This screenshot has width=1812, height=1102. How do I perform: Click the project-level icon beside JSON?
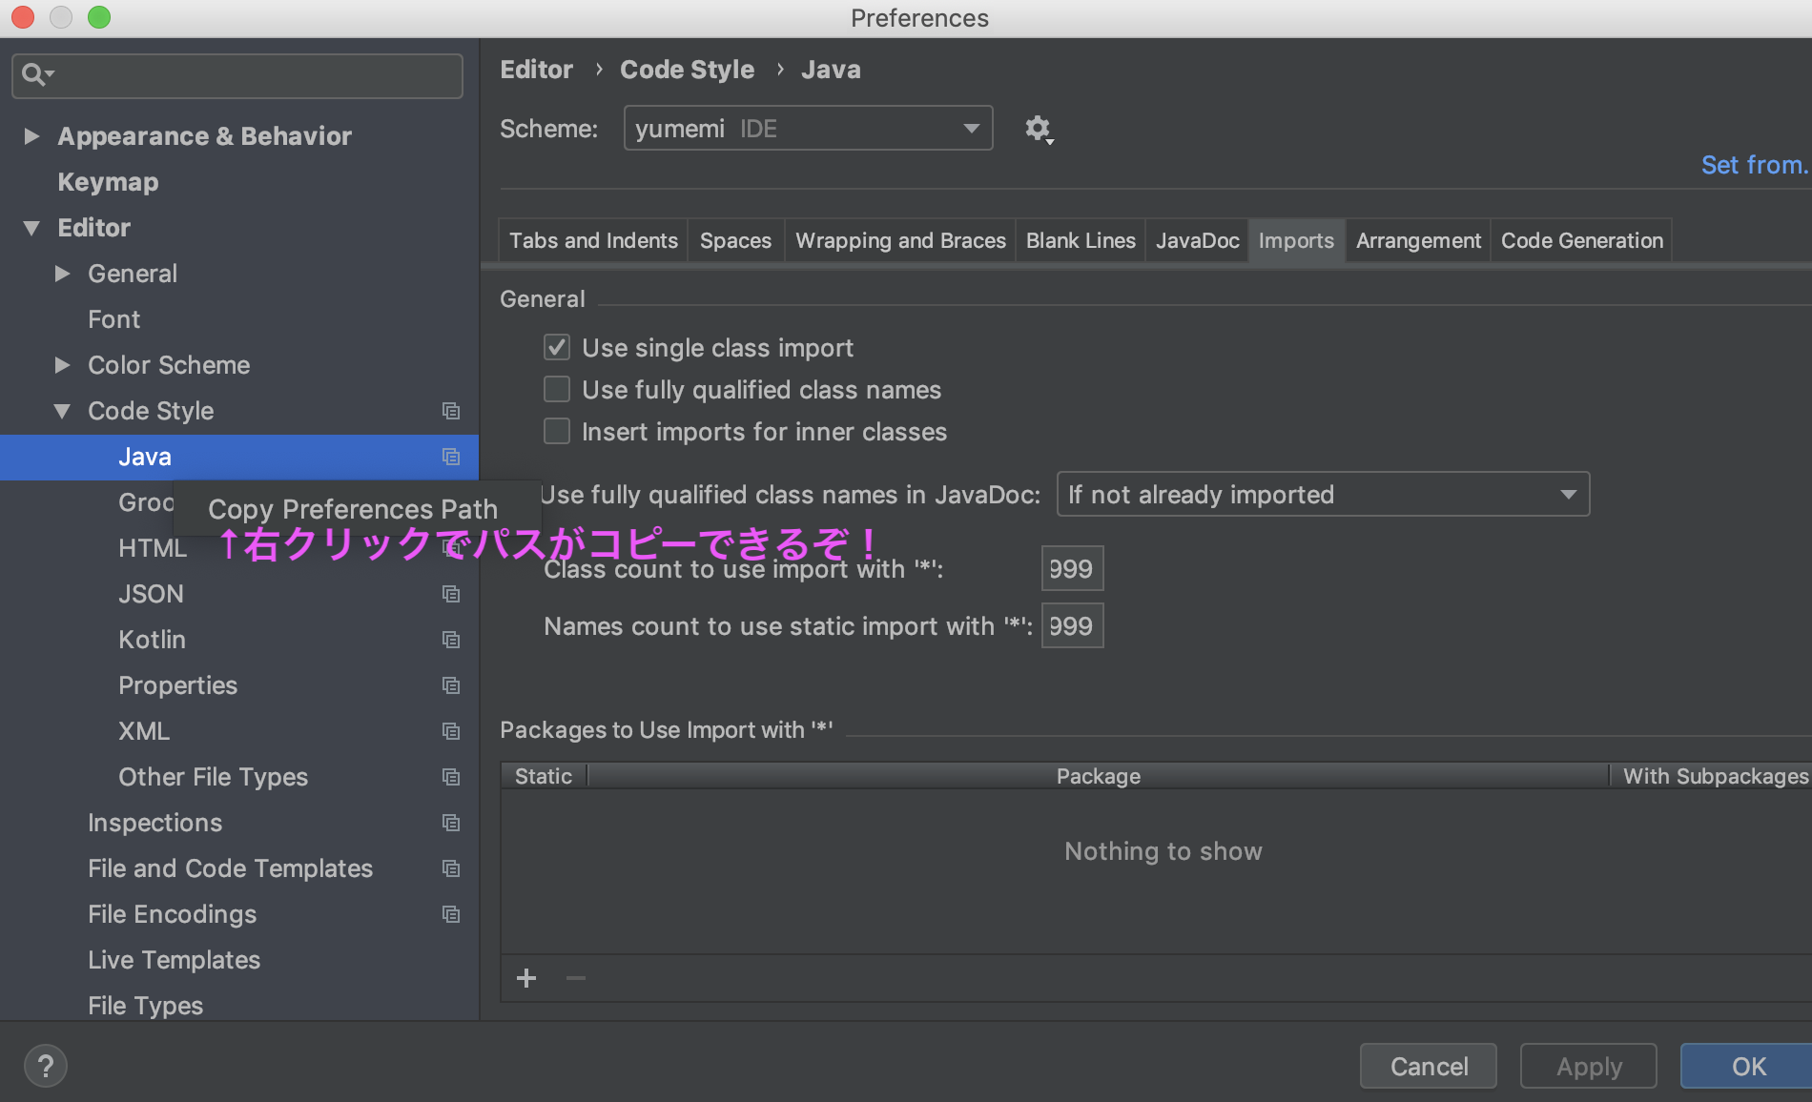451,594
